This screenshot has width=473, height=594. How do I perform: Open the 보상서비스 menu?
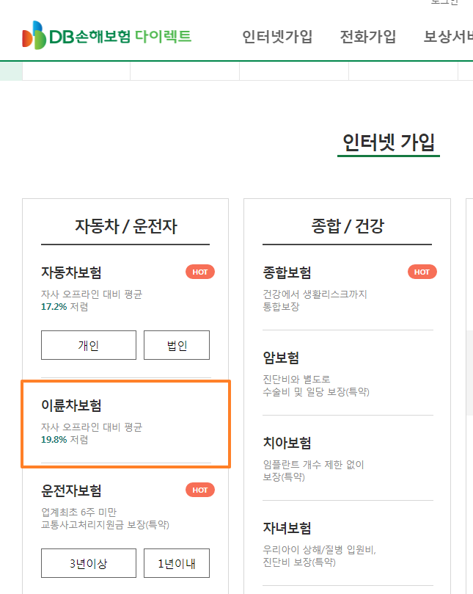tap(448, 37)
